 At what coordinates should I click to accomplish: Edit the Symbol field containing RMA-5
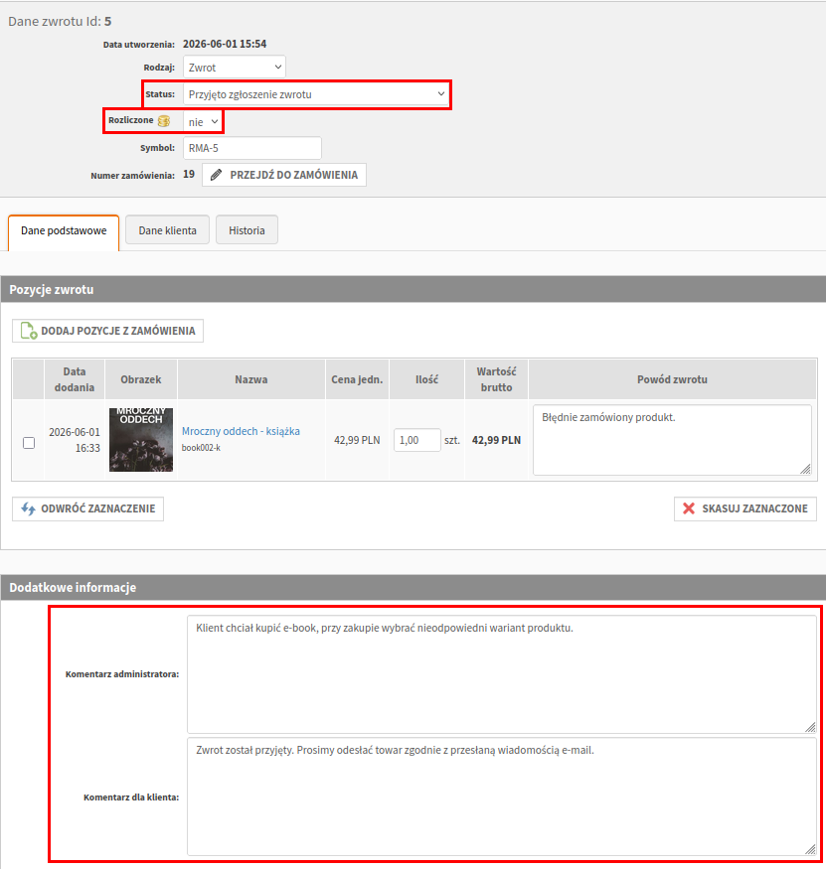pos(251,148)
